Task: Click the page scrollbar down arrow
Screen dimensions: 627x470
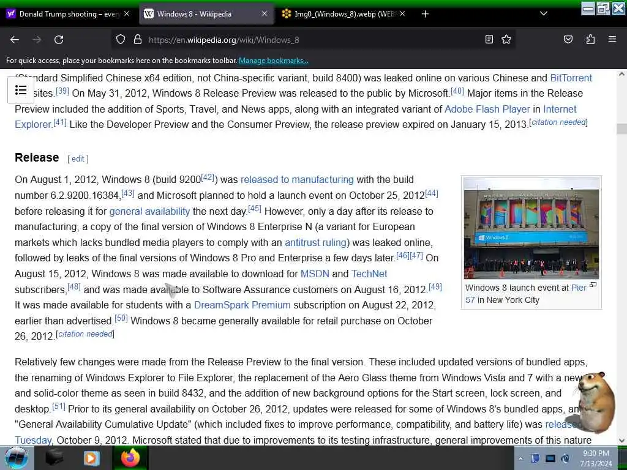Action: pyautogui.click(x=621, y=440)
